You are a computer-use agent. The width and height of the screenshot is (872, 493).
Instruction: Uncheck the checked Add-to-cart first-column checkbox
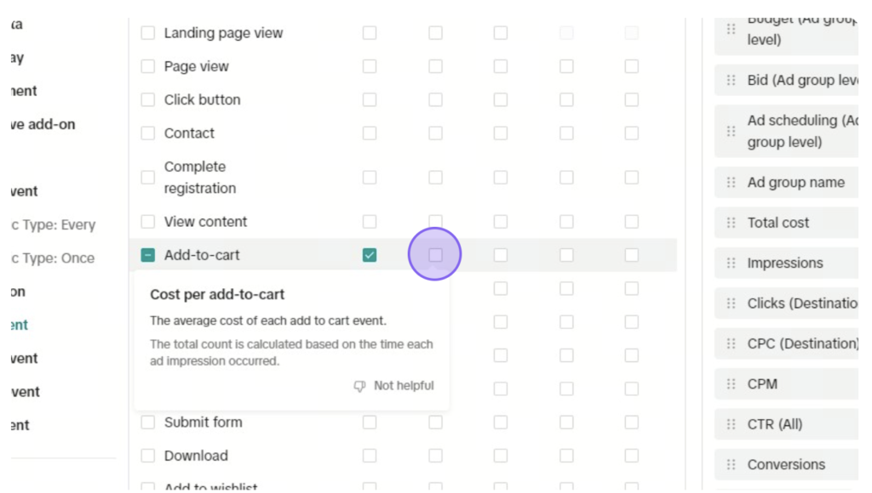tap(370, 255)
